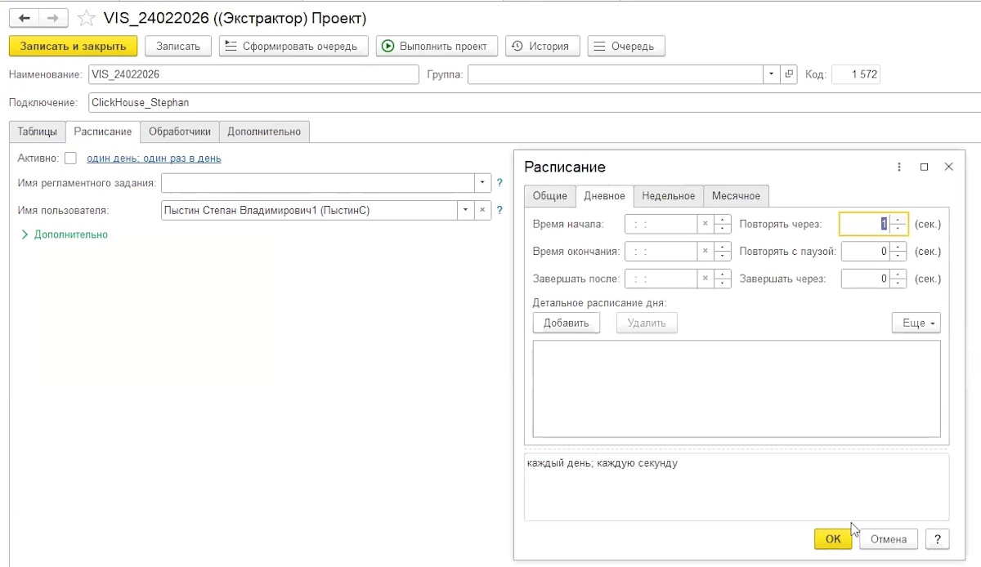981x567 pixels.
Task: Expand the green 'Дополнительно' section
Action: tap(65, 234)
